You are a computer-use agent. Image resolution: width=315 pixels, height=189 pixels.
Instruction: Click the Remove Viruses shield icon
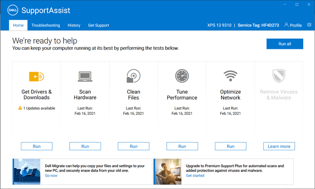point(279,76)
